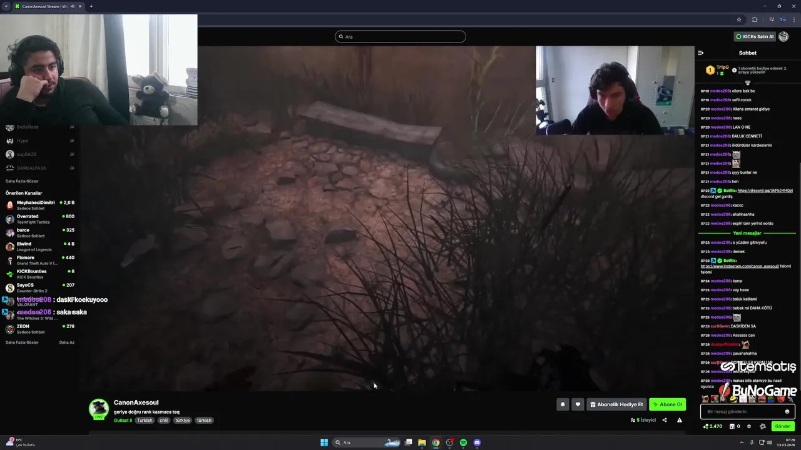Show hidden system tray icons chevron
Image resolution: width=801 pixels, height=450 pixels.
[x=743, y=442]
